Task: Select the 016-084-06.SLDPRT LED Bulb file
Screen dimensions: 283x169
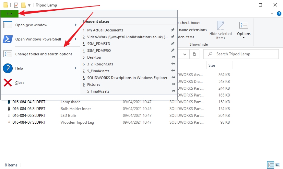Action: click(29, 116)
